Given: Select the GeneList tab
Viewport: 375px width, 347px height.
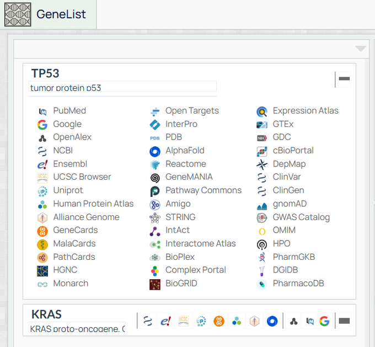Looking at the screenshot, I should (x=49, y=14).
